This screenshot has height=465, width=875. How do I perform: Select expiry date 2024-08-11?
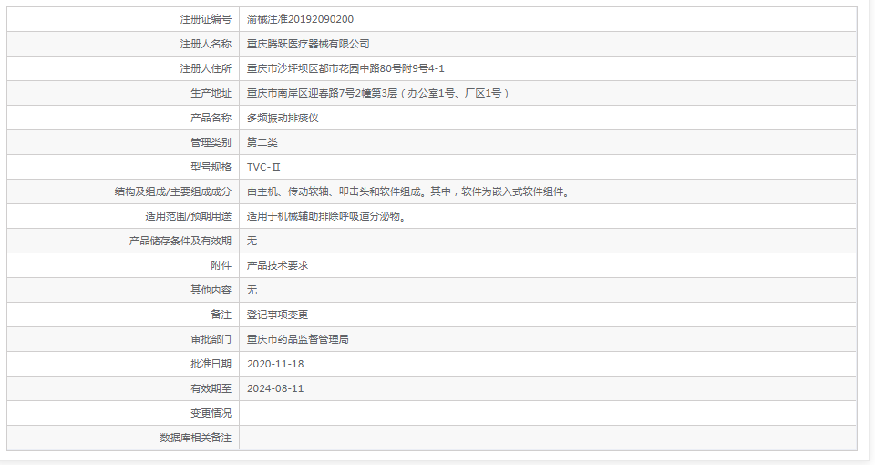pos(275,388)
